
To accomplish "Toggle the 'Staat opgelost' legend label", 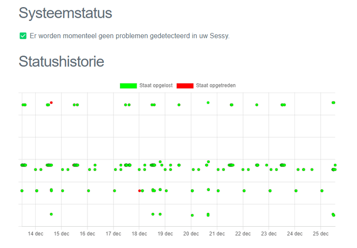I will (x=156, y=85).
